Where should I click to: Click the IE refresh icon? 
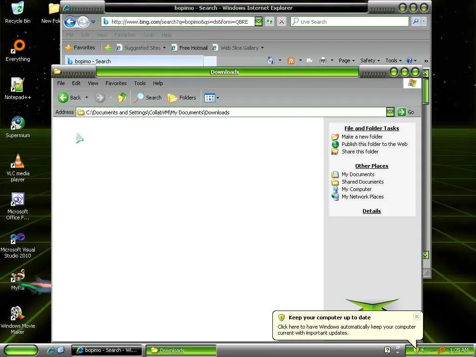pos(270,21)
